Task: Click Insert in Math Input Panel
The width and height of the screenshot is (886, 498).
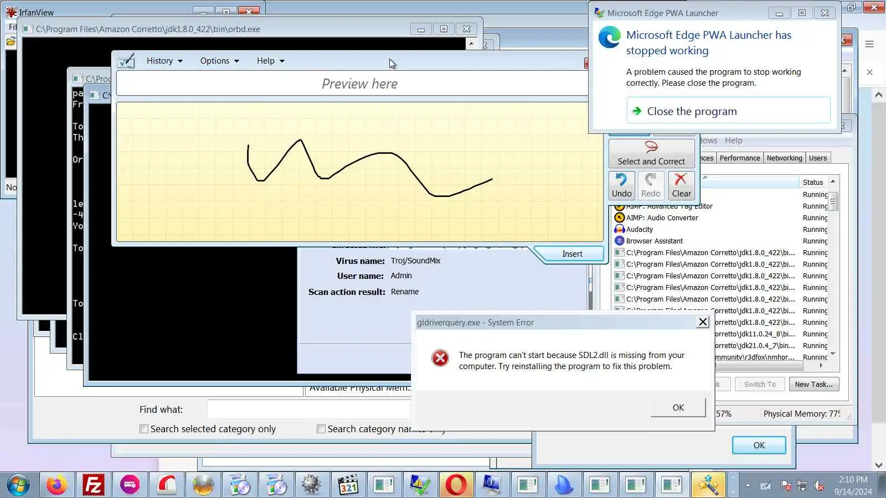Action: 572,254
